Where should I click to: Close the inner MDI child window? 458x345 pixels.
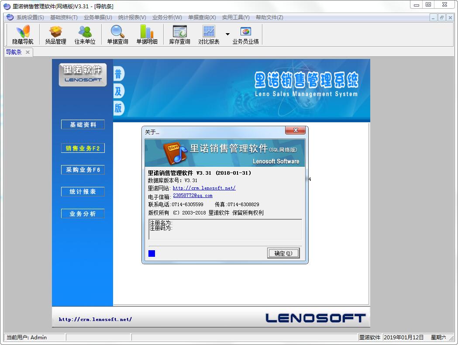point(451,17)
